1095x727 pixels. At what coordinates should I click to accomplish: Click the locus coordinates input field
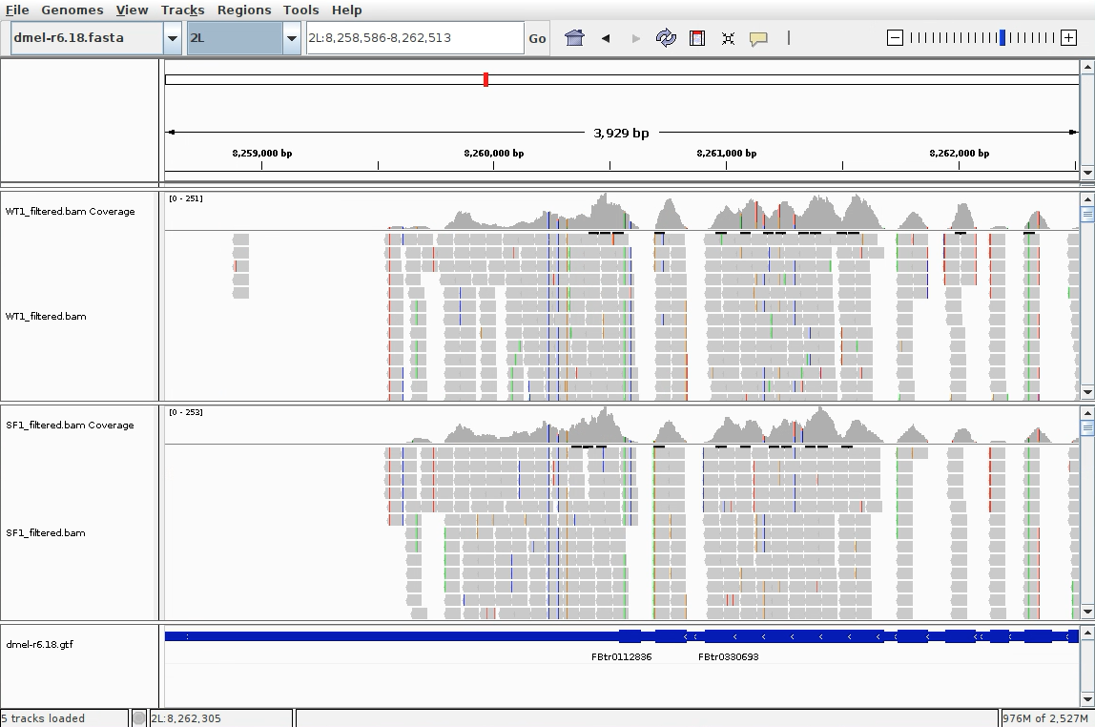(410, 38)
